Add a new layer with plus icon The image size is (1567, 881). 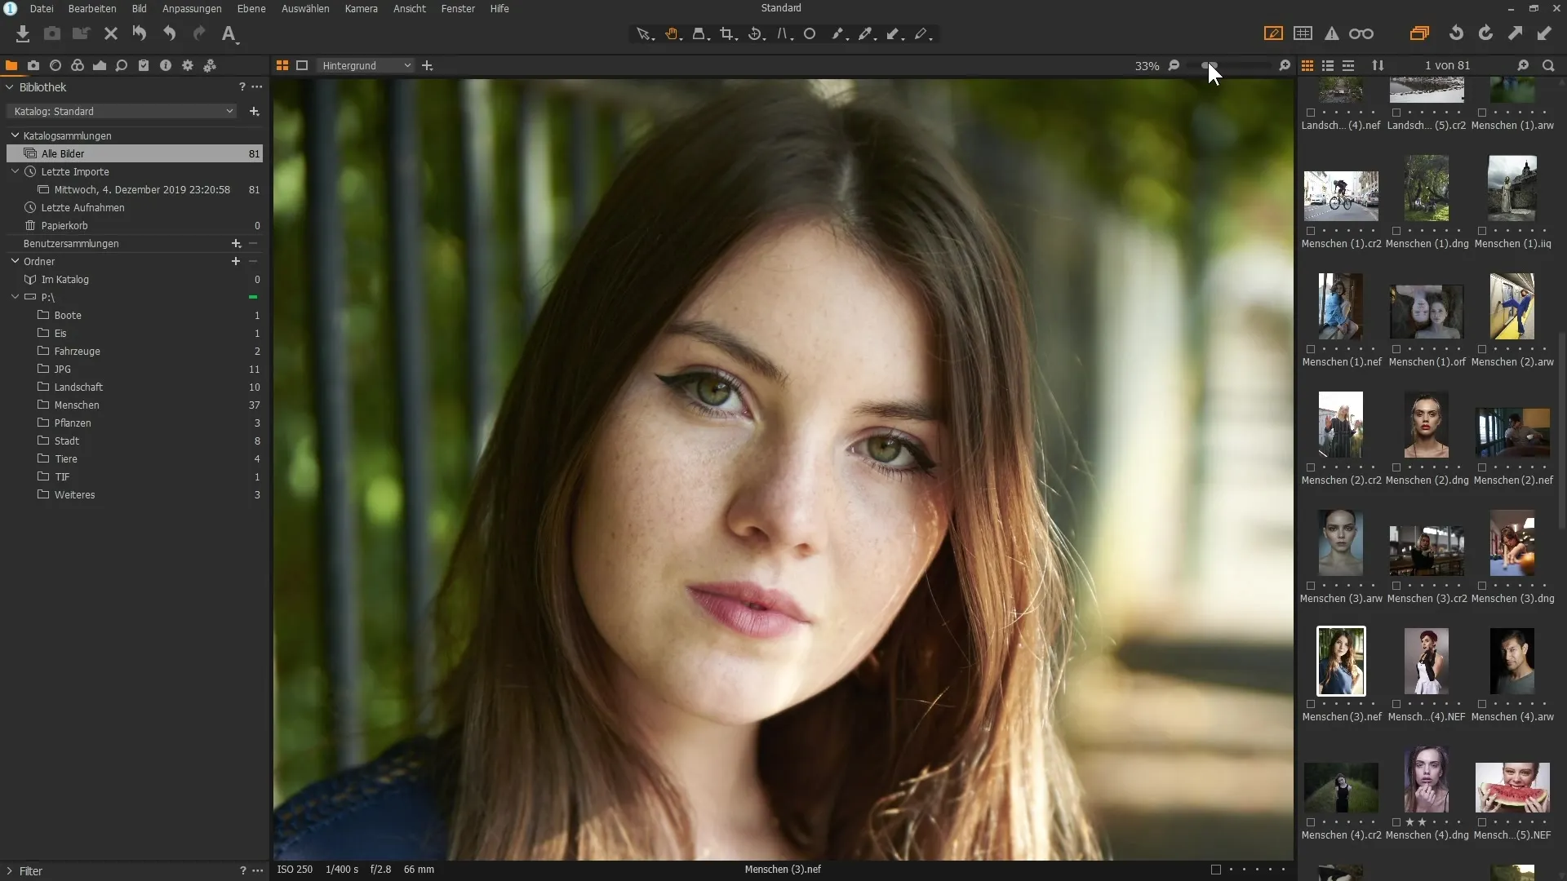coord(427,65)
